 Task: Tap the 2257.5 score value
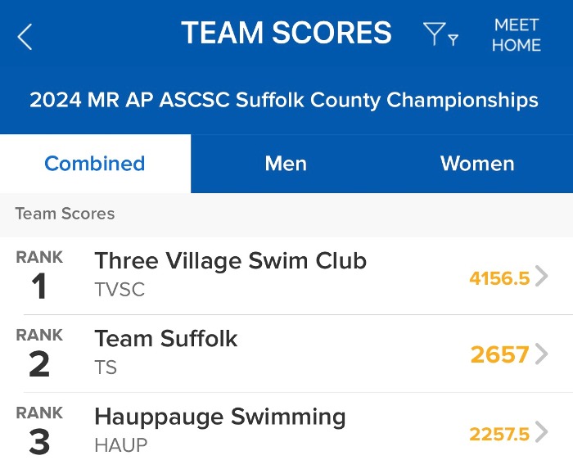tap(499, 433)
